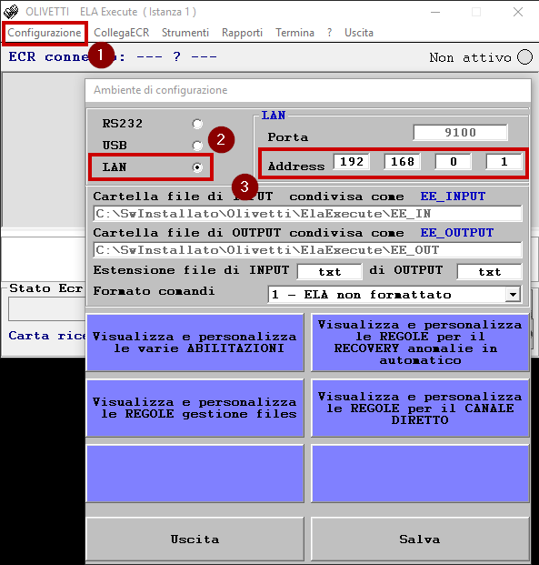Click the INPUT file extension field
The height and width of the screenshot is (565, 539).
[329, 272]
